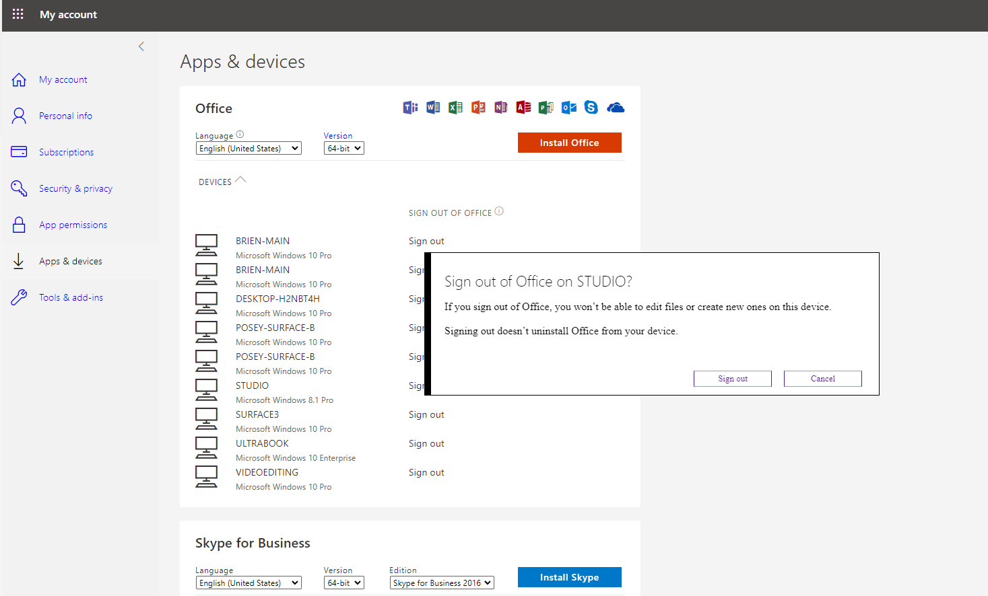Click the Publisher icon in Office section
This screenshot has width=988, height=596.
click(x=546, y=108)
